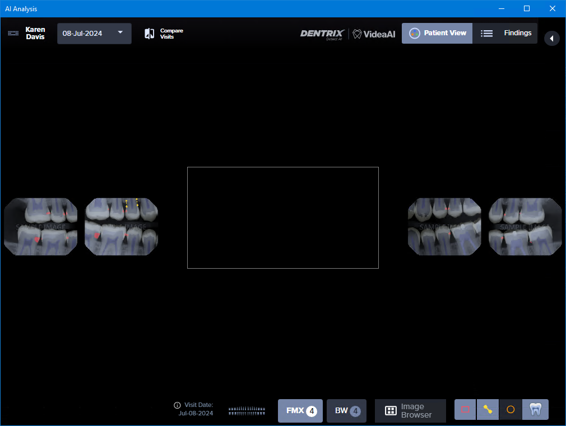Screen dimensions: 566x426
Task: Open the Image Browser
Action: click(410, 411)
